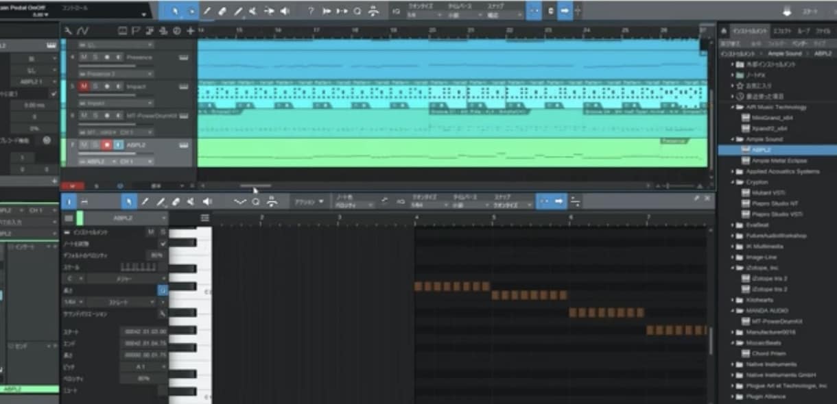
Task: Click the arrange horizontal scrollbar thumb
Action: 255,186
